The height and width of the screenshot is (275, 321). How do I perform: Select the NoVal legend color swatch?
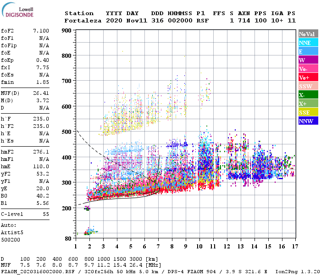pyautogui.click(x=308, y=34)
